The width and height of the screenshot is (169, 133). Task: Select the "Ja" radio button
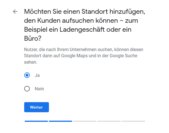pyautogui.click(x=27, y=75)
